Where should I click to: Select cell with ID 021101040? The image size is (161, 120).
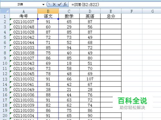(x=24, y=68)
